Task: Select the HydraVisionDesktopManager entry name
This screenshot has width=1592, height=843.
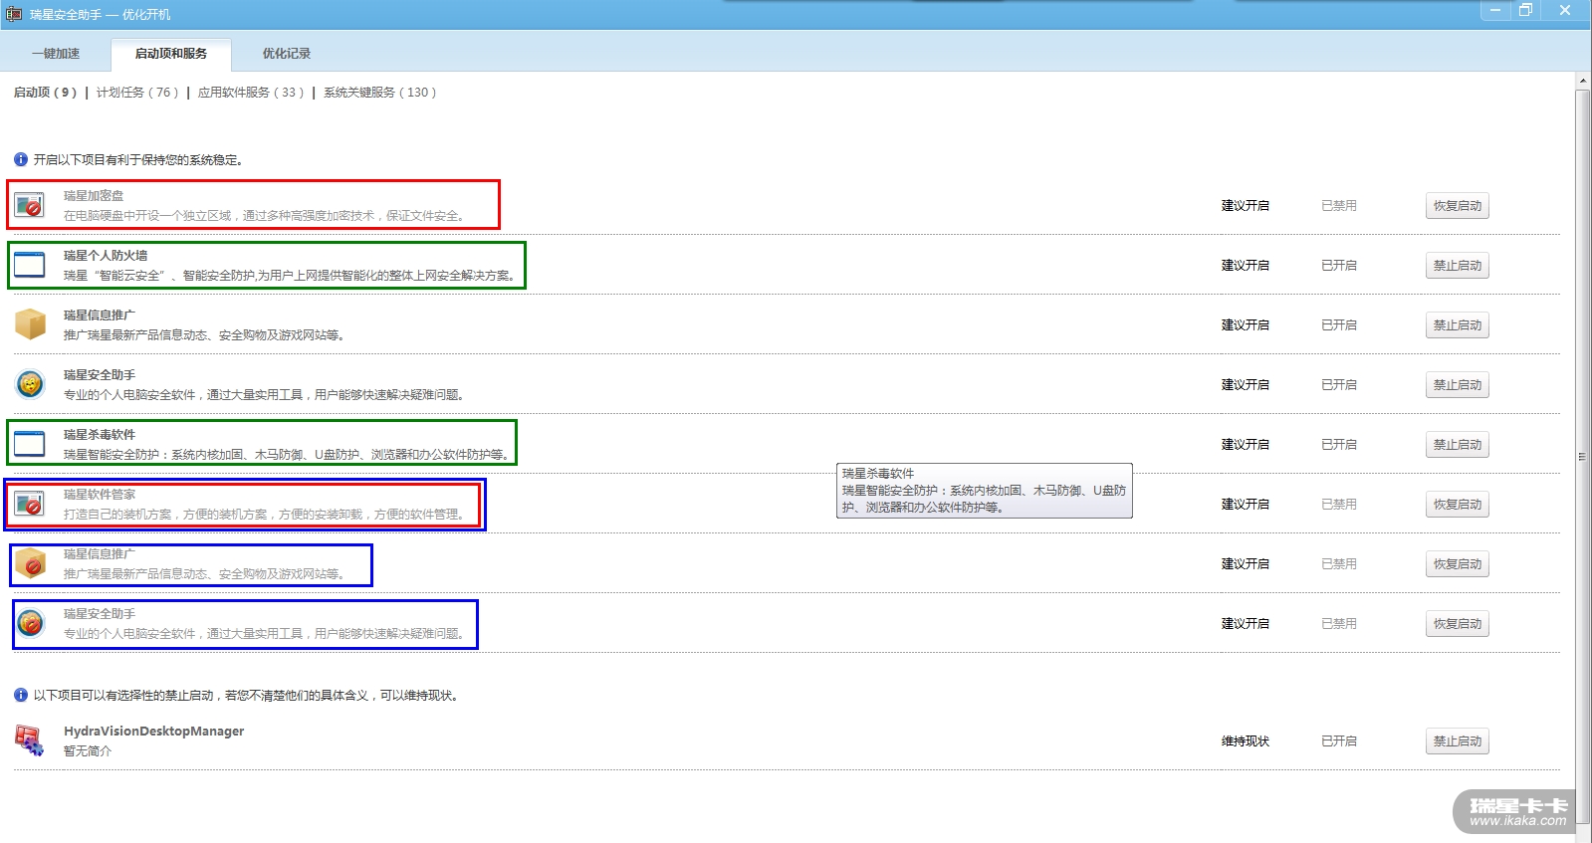Action: [x=153, y=732]
